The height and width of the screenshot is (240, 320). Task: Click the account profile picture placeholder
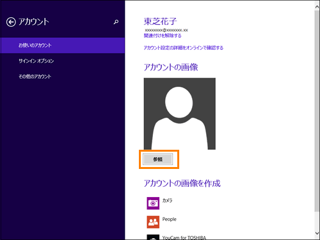click(x=180, y=114)
